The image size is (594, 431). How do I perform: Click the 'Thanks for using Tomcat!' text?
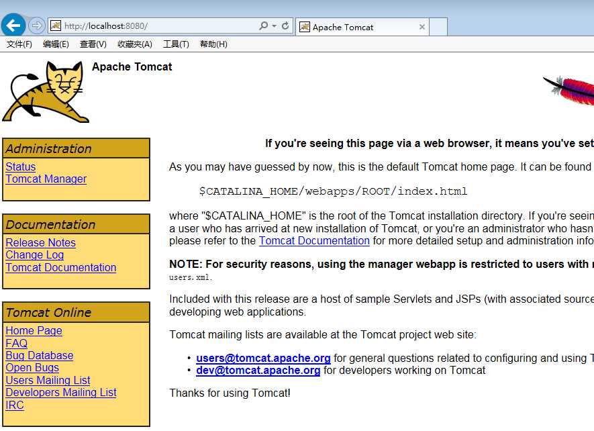[x=230, y=393]
